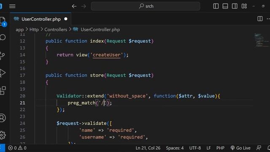The width and height of the screenshot is (270, 152).
Task: Click $value parameter on line 20
Action: [206, 96]
